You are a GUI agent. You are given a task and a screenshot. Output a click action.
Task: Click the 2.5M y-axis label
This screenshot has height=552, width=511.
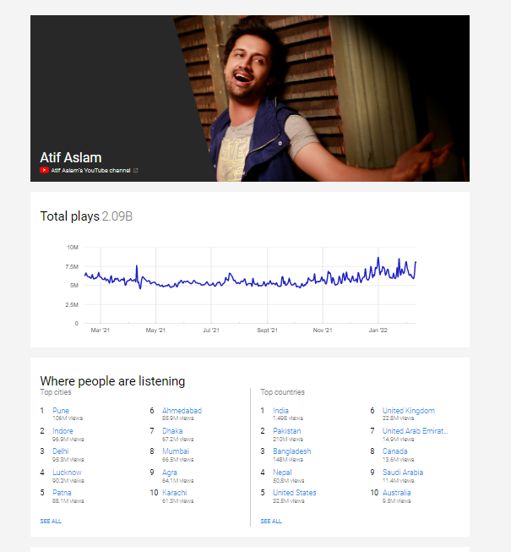pyautogui.click(x=72, y=305)
